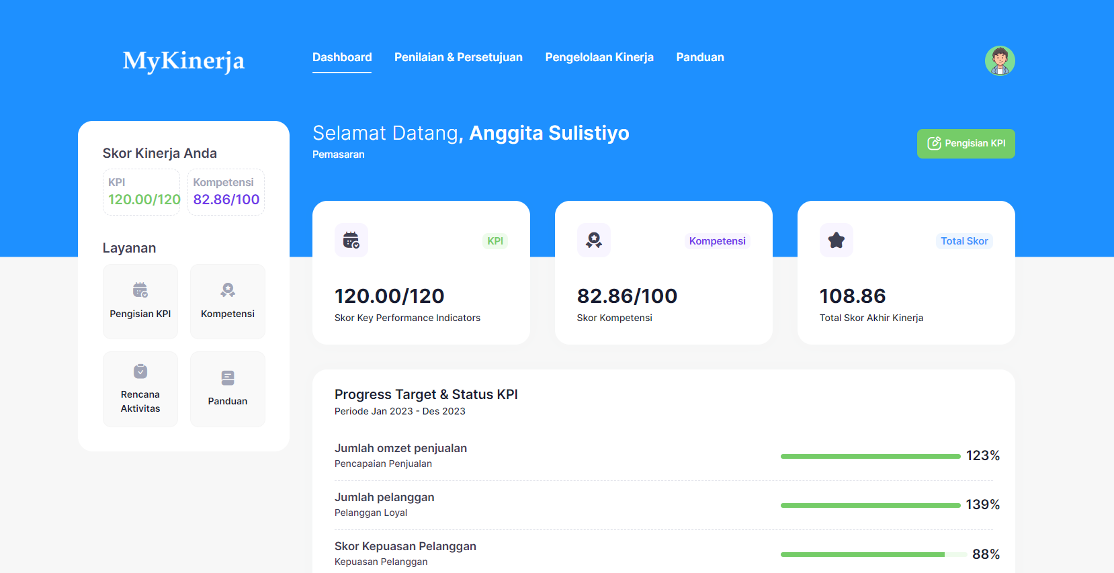Click the purple Kompetensi tag badge
The width and height of the screenshot is (1114, 573).
(x=717, y=241)
